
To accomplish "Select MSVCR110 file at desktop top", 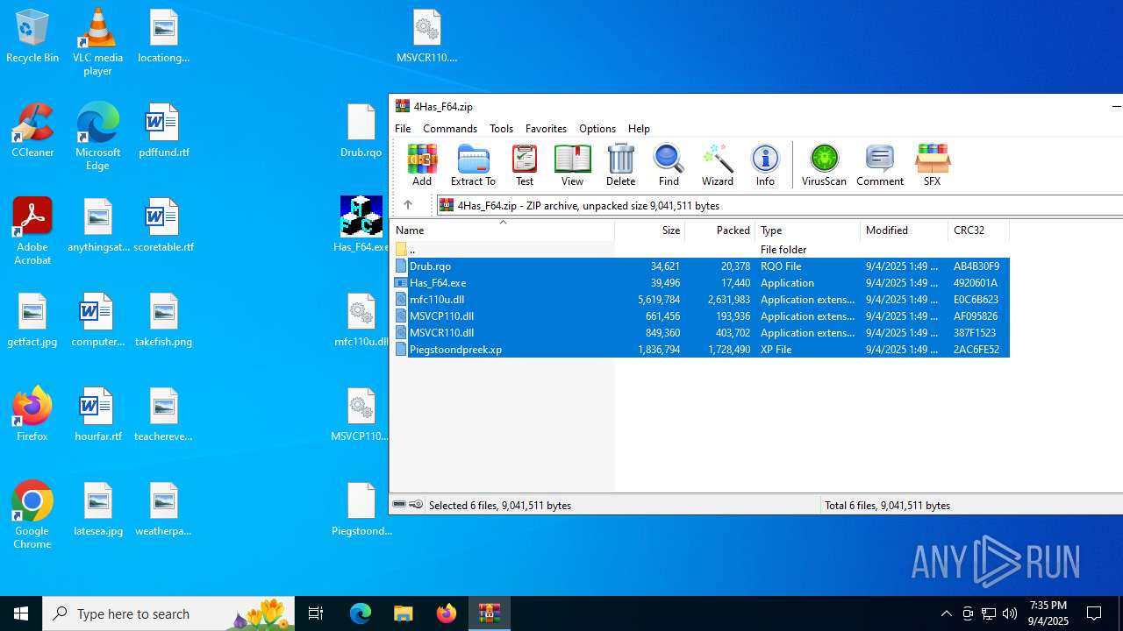I will (426, 36).
